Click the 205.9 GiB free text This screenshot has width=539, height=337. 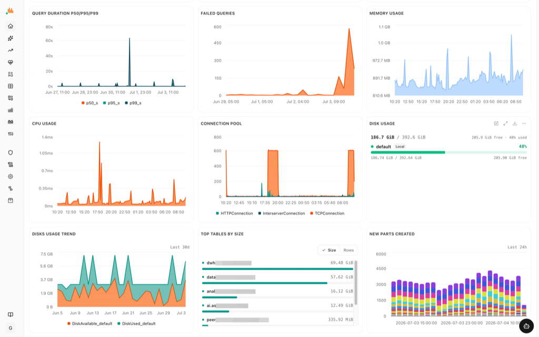coord(487,138)
